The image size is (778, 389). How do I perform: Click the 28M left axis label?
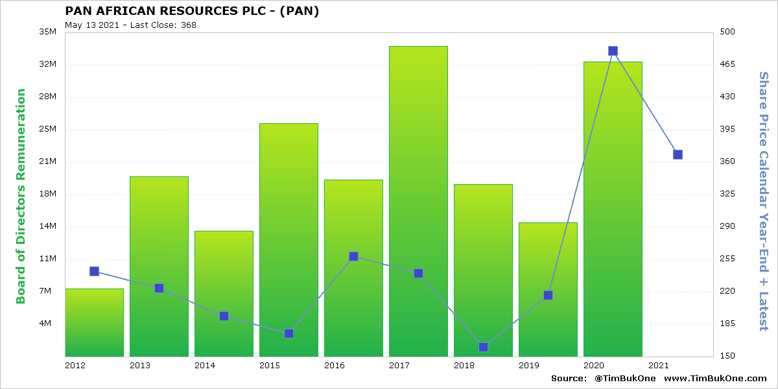coord(48,97)
